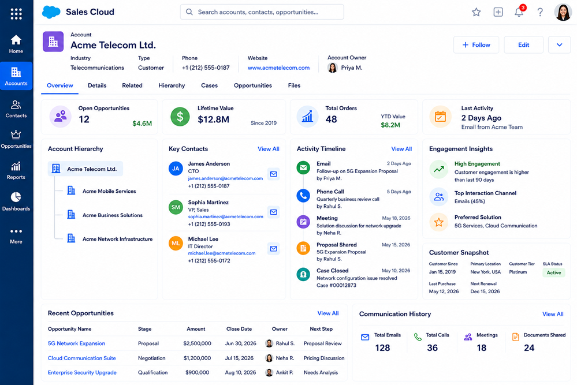Open Contacts in the sidebar

[x=16, y=109]
